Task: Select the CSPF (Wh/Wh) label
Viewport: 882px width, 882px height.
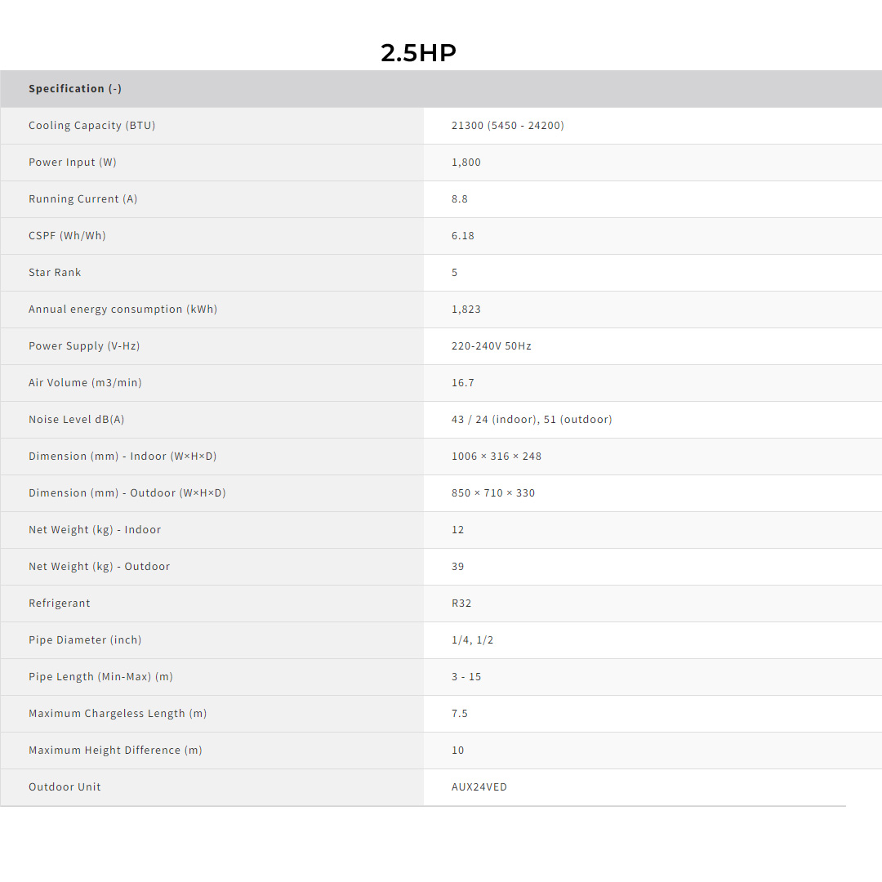Action: click(67, 236)
